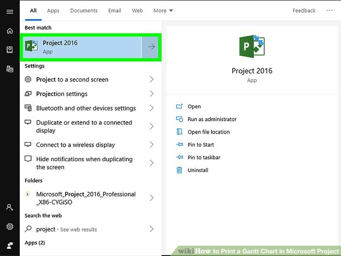The height and width of the screenshot is (256, 341).
Task: Click the Open icon in the preview pane
Action: pyautogui.click(x=179, y=106)
